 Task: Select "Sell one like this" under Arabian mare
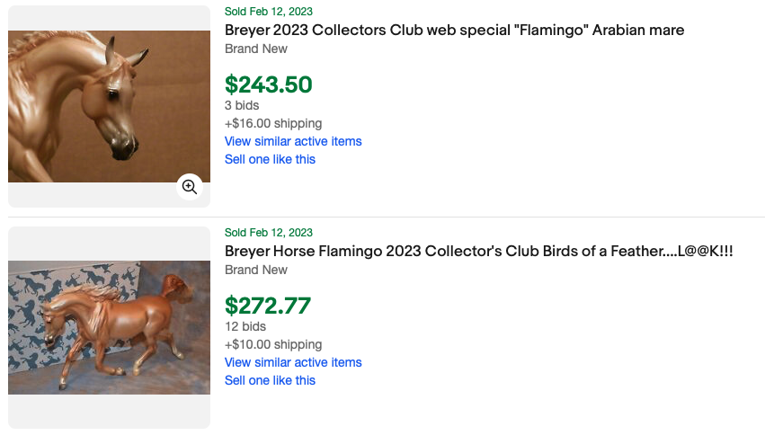tap(270, 159)
